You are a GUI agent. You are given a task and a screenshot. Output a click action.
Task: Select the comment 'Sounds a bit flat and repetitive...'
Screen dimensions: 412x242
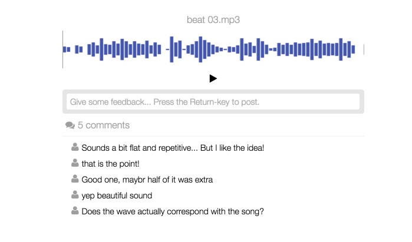pyautogui.click(x=173, y=147)
